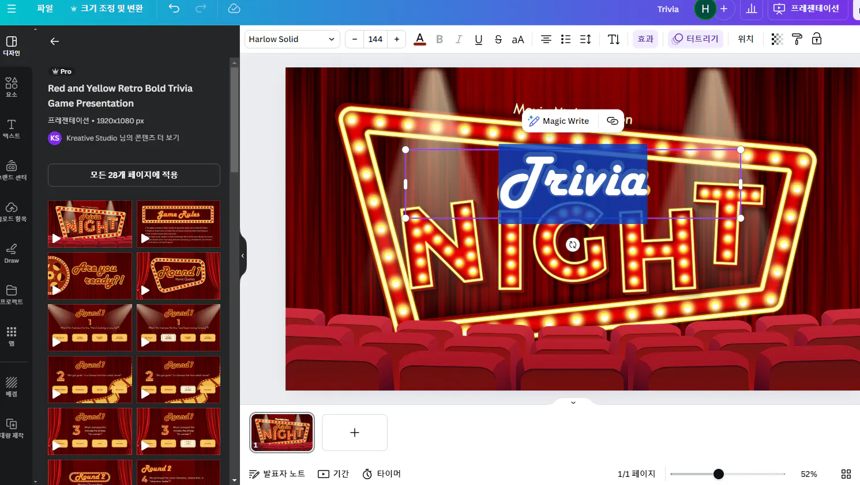This screenshot has height=485, width=860.
Task: Open the grid view icon
Action: (x=846, y=474)
